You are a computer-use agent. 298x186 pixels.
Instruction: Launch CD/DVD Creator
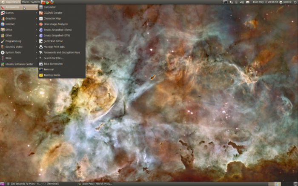[62, 13]
